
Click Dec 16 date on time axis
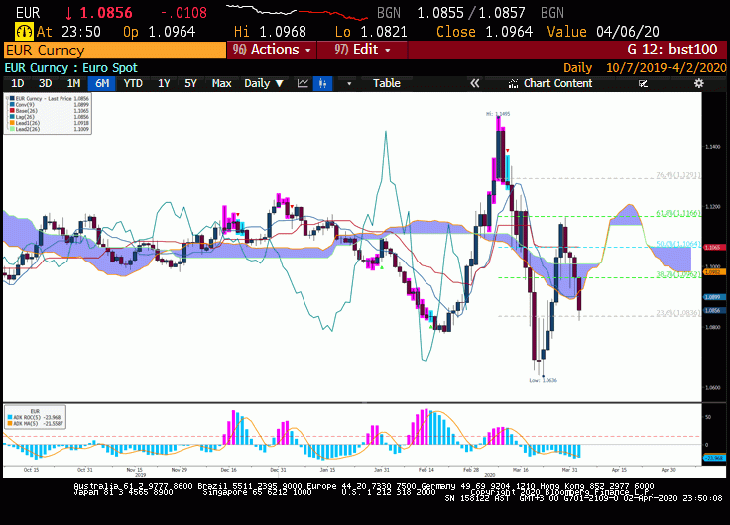228,470
